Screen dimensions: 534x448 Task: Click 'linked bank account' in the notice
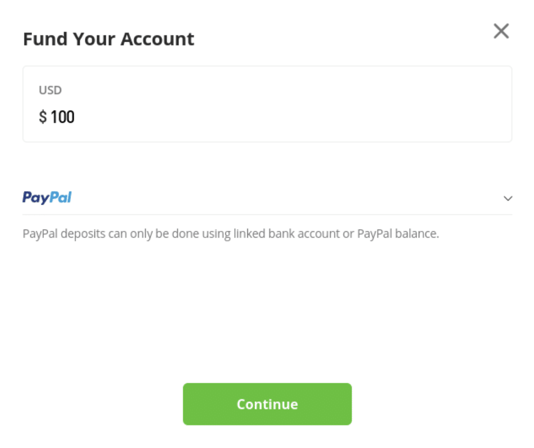click(x=287, y=234)
